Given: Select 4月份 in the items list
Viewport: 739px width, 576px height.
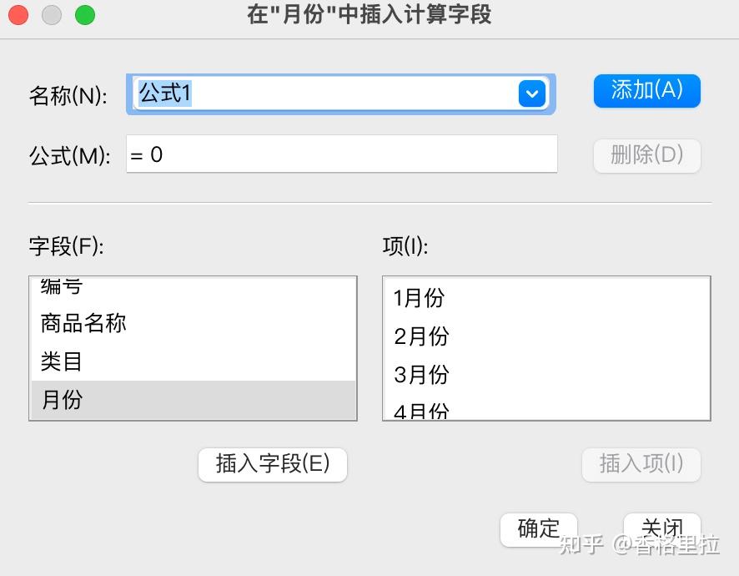Looking at the screenshot, I should click(x=421, y=411).
